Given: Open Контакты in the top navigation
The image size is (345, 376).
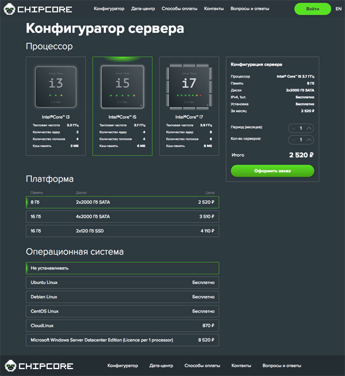Looking at the screenshot, I should (x=214, y=9).
